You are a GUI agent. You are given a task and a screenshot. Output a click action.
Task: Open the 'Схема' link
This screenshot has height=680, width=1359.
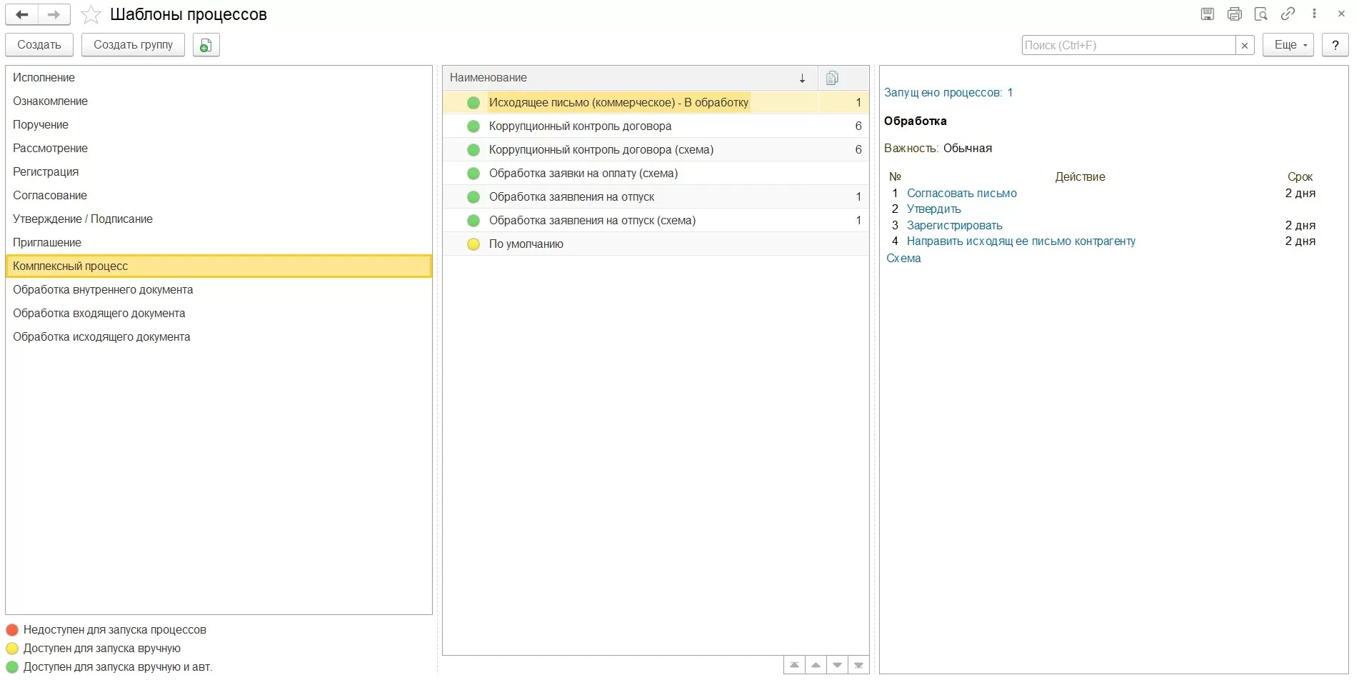tap(903, 259)
